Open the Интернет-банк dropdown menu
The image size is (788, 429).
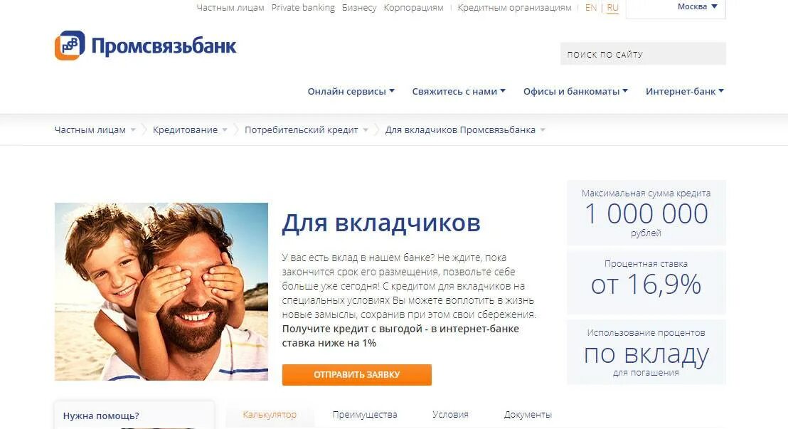pos(684,91)
